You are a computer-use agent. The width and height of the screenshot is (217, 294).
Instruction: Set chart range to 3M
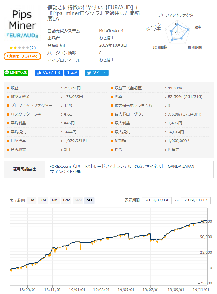pyautogui.click(x=43, y=200)
